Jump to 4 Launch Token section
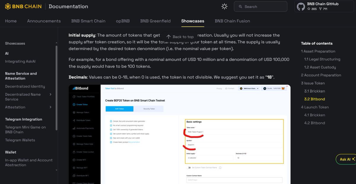Screen dimensions: 356x184 coord(315,107)
